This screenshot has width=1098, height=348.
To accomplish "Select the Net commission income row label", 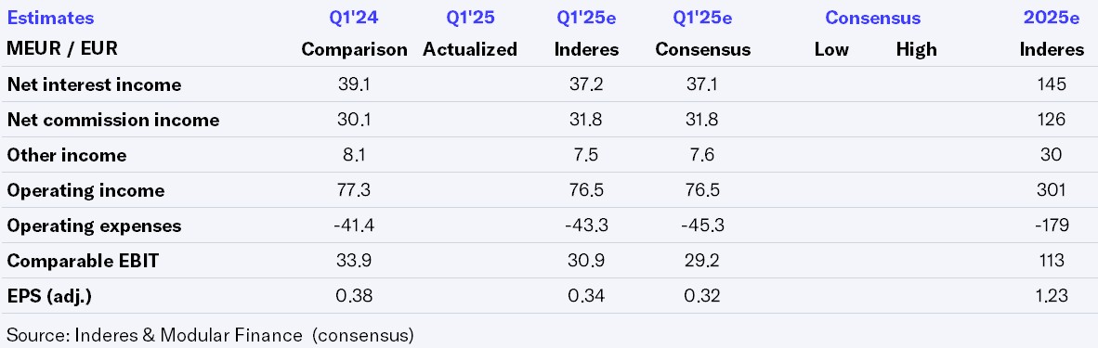I will (112, 120).
